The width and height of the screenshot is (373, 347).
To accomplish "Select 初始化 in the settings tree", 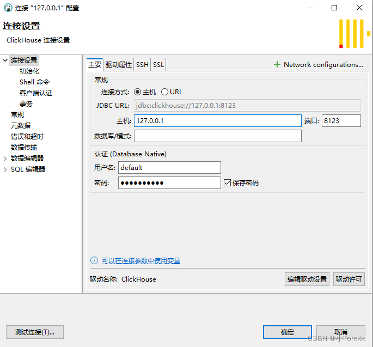I will pos(29,71).
